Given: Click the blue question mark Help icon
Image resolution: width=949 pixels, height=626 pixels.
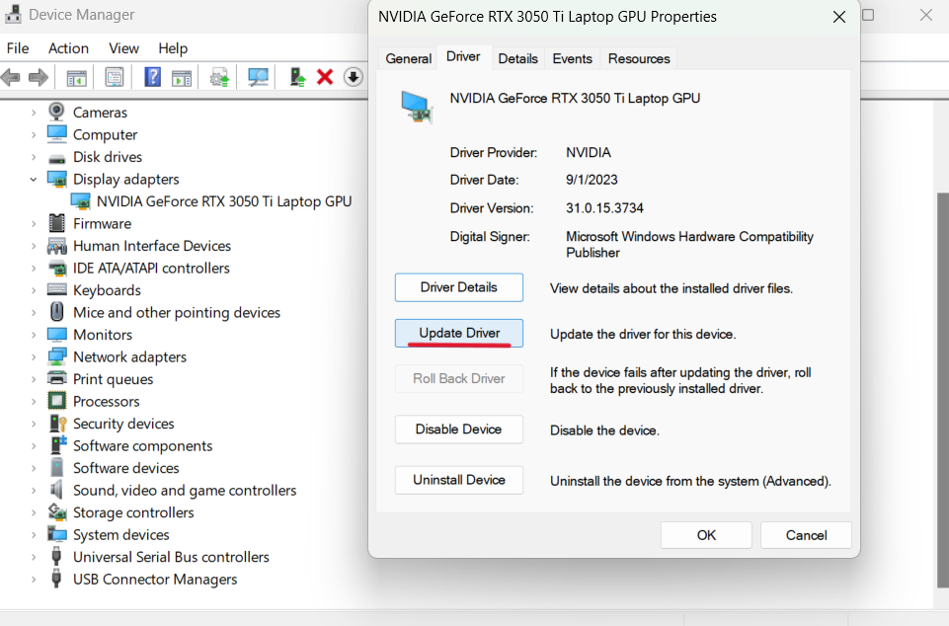Looking at the screenshot, I should tap(152, 77).
